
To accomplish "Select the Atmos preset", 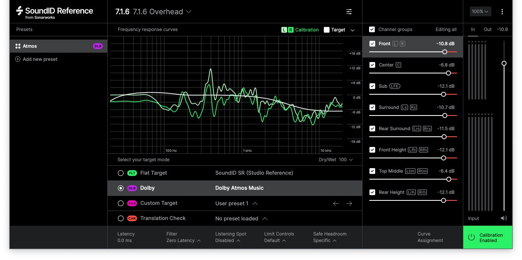I will coord(59,46).
